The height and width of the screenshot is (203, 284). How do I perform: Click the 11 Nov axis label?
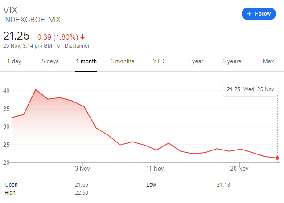154,168
